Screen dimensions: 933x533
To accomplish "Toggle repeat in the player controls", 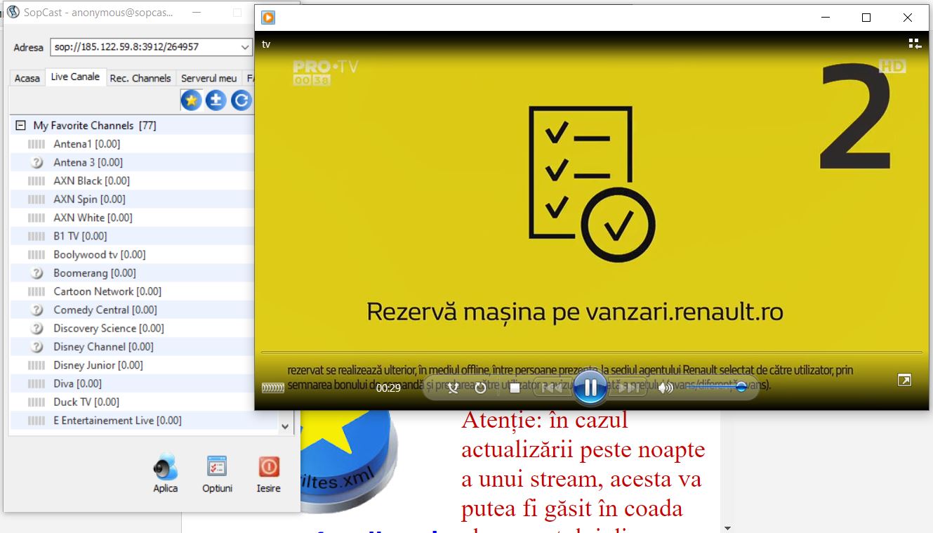I will (x=481, y=388).
